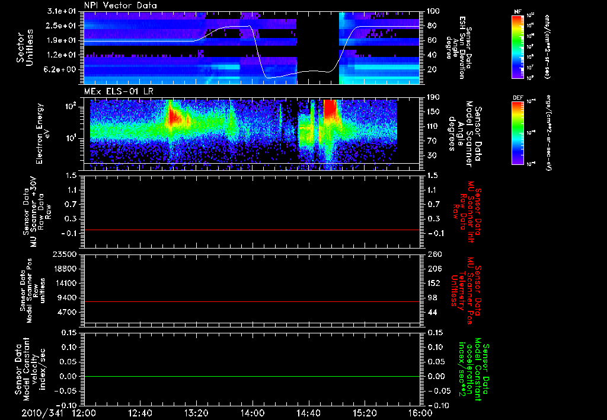Image resolution: width=607 pixels, height=420 pixels.
Task: Click the 100 sun elevation axis value
Action: pos(435,11)
